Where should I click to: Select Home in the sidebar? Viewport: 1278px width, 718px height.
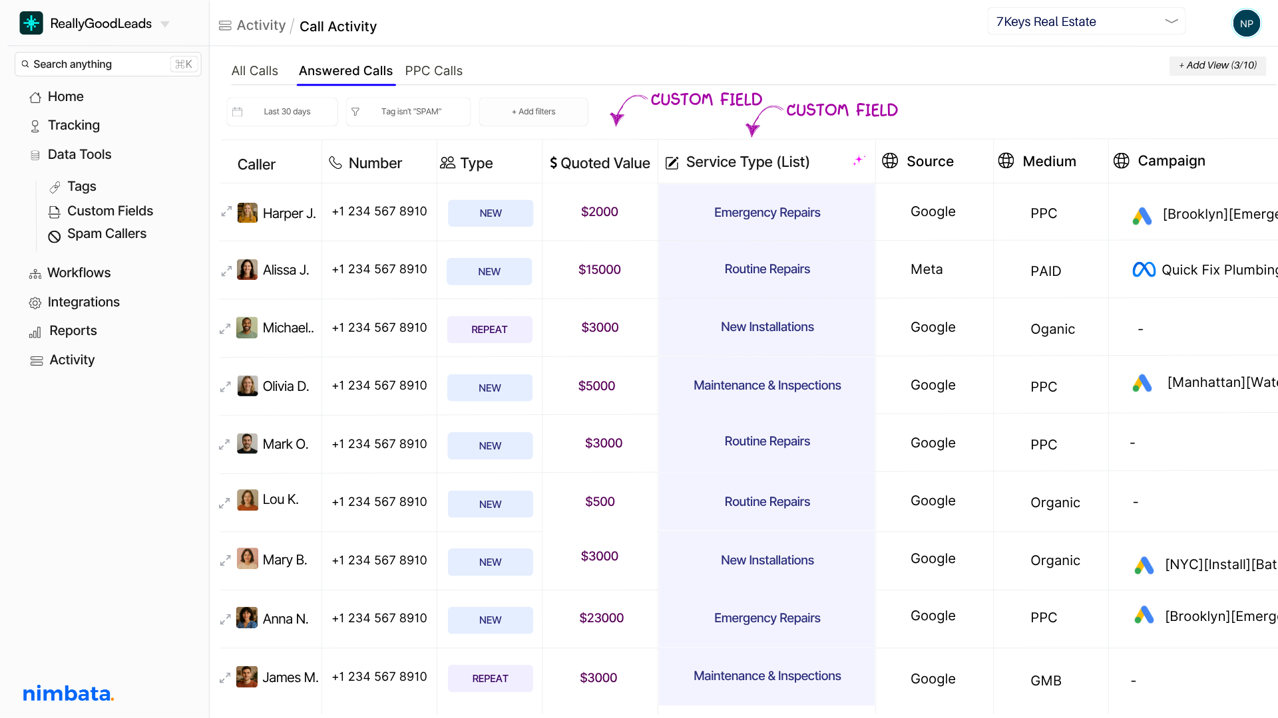pos(65,96)
